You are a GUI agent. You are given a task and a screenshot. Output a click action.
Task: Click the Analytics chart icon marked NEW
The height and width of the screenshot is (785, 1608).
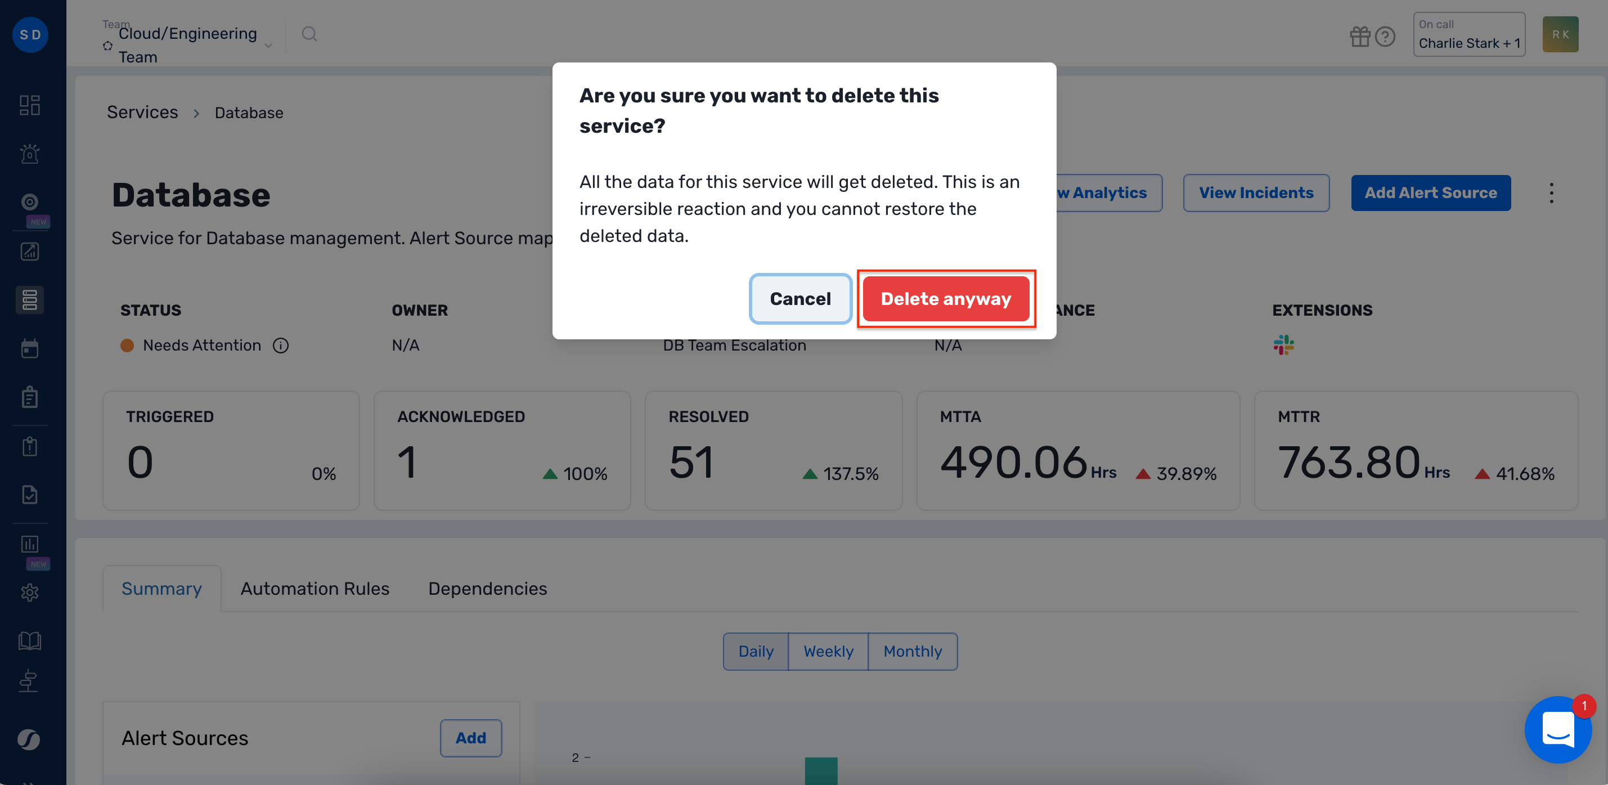point(29,544)
